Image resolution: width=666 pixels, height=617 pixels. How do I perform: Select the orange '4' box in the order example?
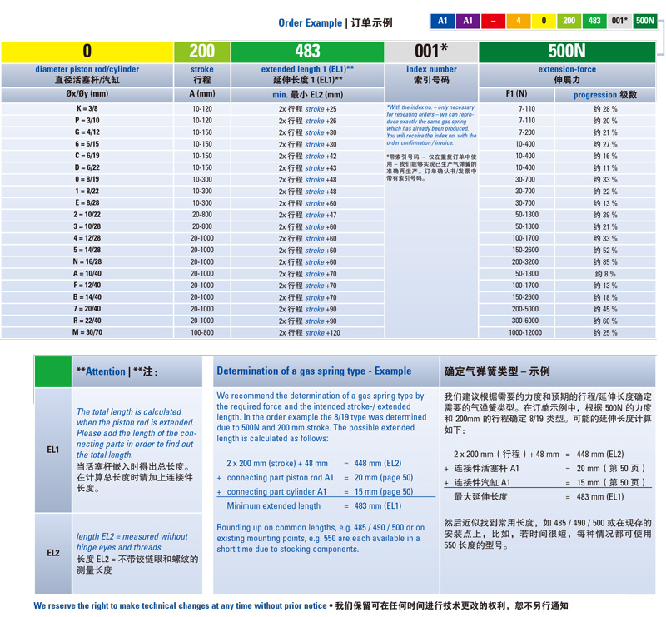point(519,21)
